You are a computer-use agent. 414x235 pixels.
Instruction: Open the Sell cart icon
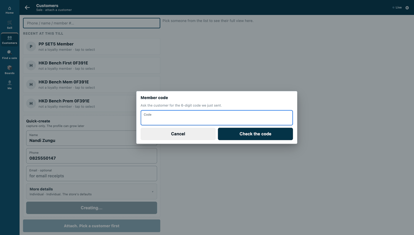point(9,23)
